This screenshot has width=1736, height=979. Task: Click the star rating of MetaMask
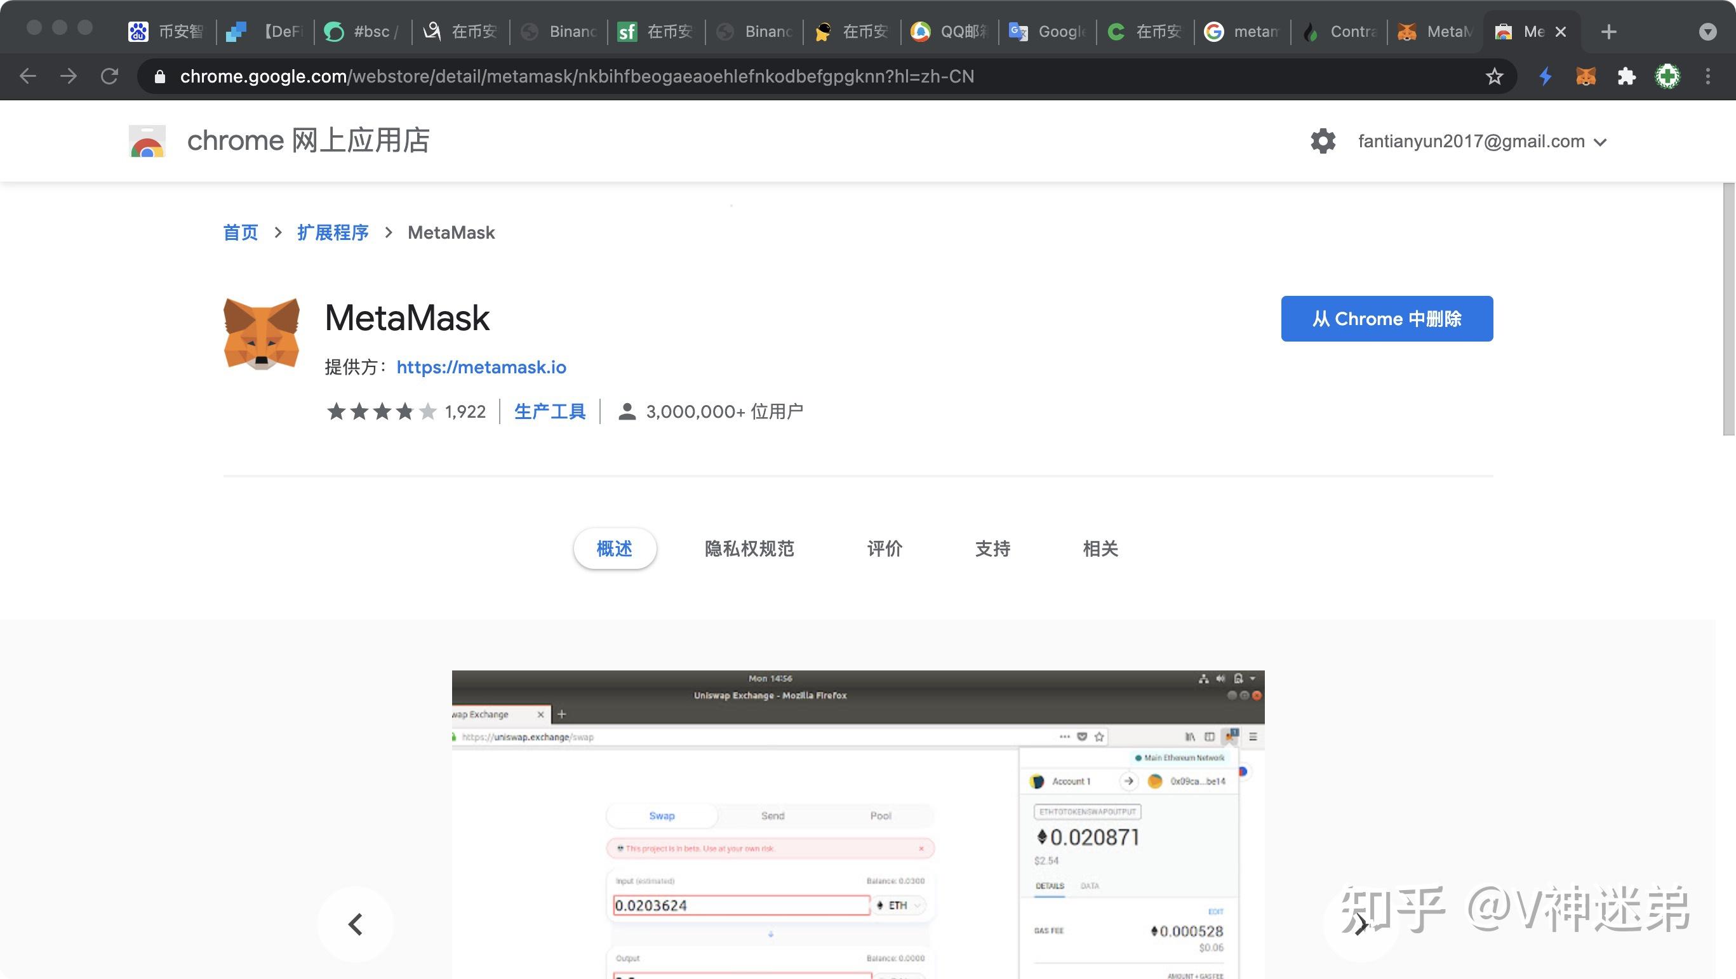[382, 411]
